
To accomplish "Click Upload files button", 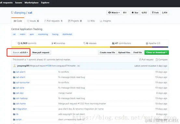I will point(124,53).
